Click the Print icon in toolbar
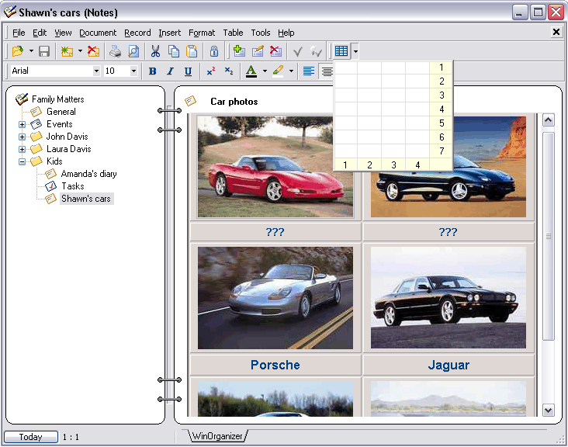The width and height of the screenshot is (568, 447). pos(116,52)
